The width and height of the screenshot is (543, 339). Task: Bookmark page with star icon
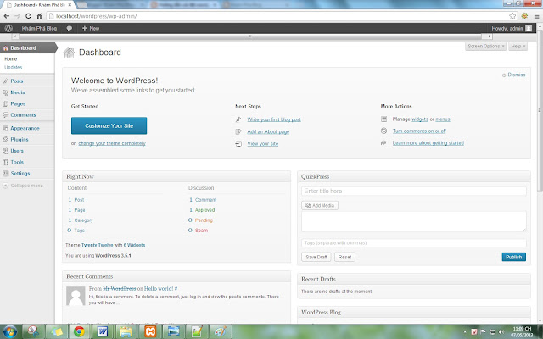click(x=512, y=16)
